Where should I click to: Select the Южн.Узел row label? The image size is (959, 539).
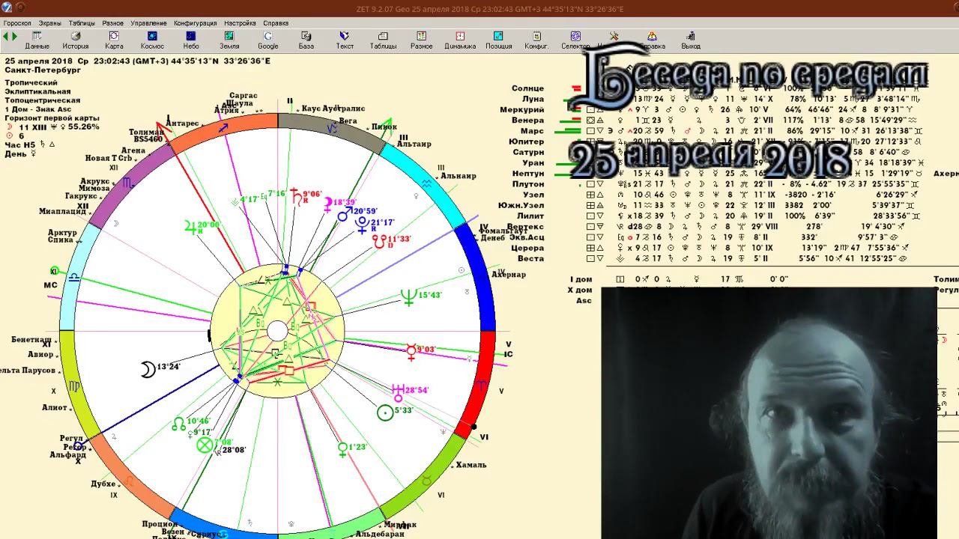click(521, 205)
